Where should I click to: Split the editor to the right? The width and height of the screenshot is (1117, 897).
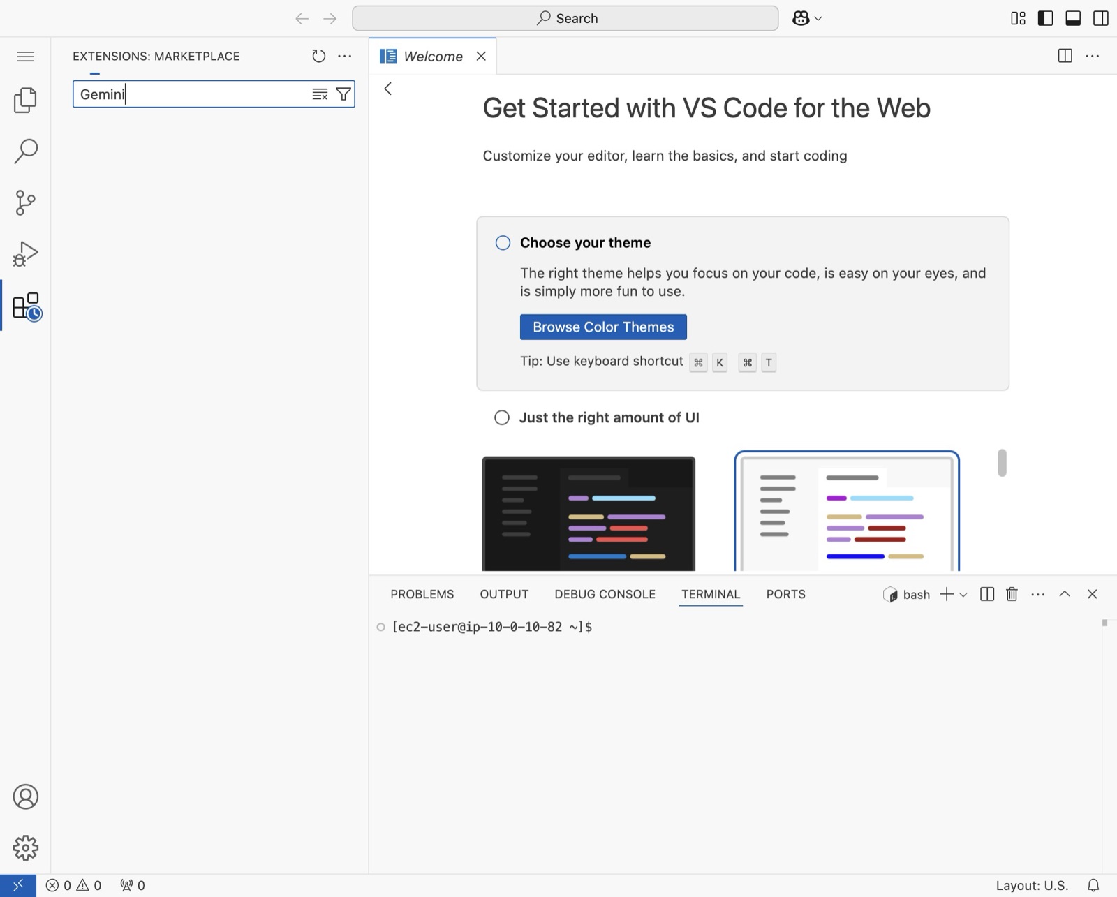coord(1065,56)
